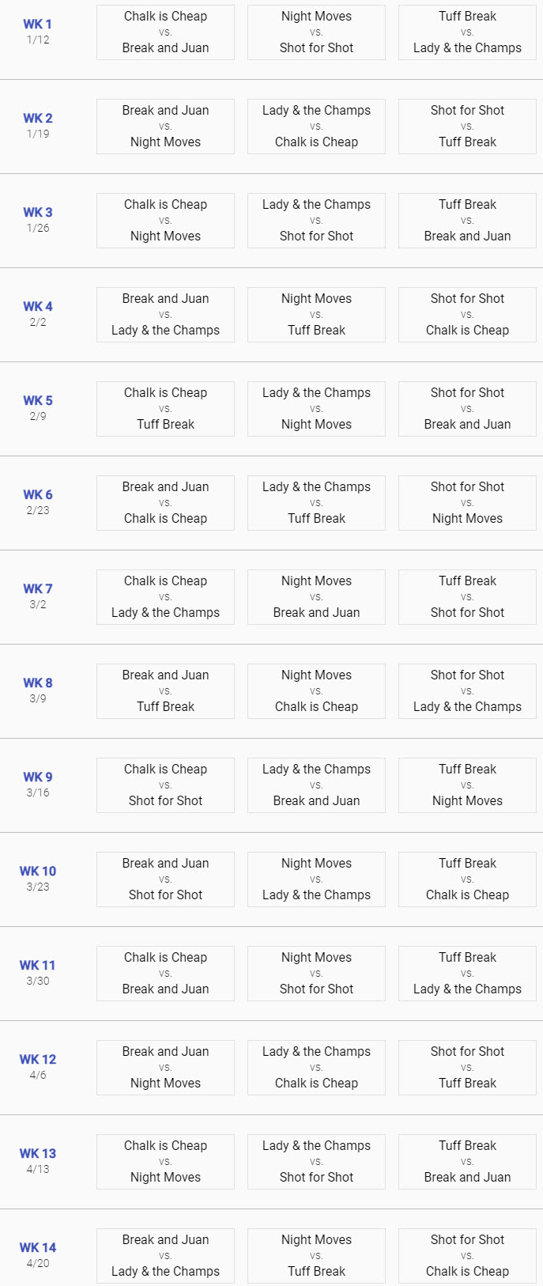Click the WK 9 week label
543x1286 pixels.
38,777
